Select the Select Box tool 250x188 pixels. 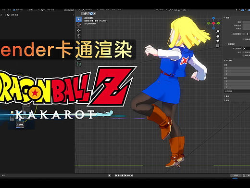pyautogui.click(x=78, y=19)
